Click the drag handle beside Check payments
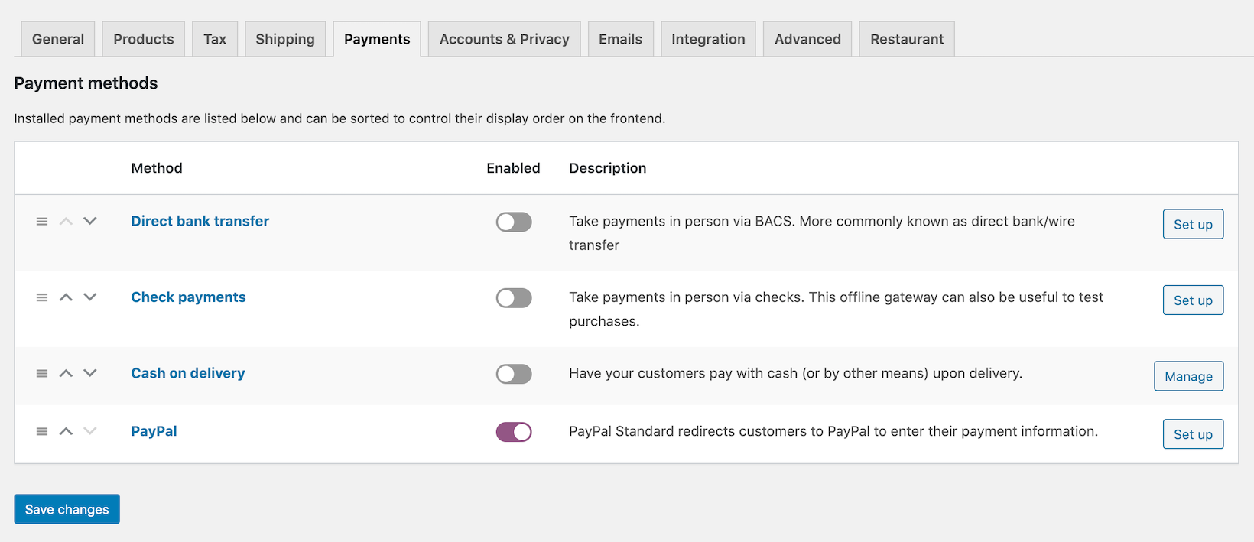The image size is (1254, 542). (x=42, y=297)
